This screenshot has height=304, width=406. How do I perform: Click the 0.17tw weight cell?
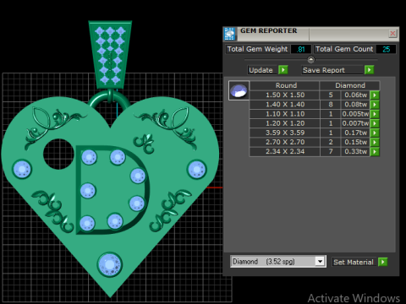tap(355, 133)
